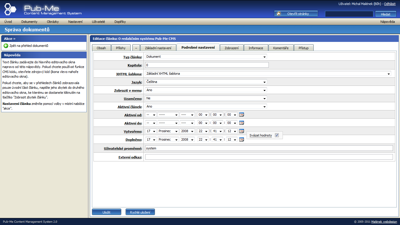Open the Obrázky menu
Screen dimensions: 400x225
tap(53, 22)
